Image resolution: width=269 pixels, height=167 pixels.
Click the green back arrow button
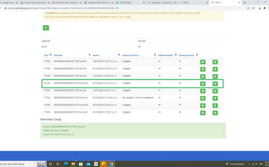(46, 28)
